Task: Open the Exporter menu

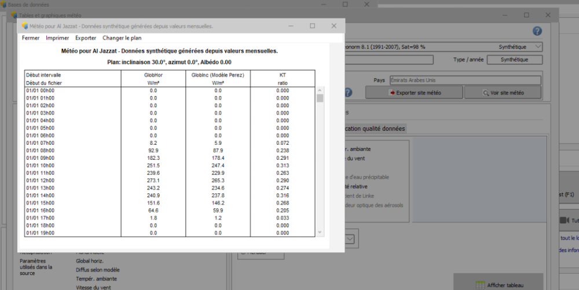Action: point(86,38)
